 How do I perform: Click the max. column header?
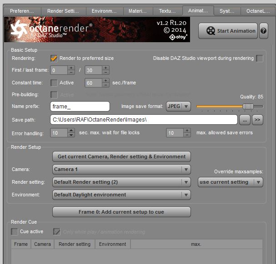click(196, 244)
